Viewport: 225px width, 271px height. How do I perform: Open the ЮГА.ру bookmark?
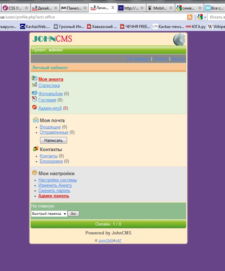click(x=196, y=26)
